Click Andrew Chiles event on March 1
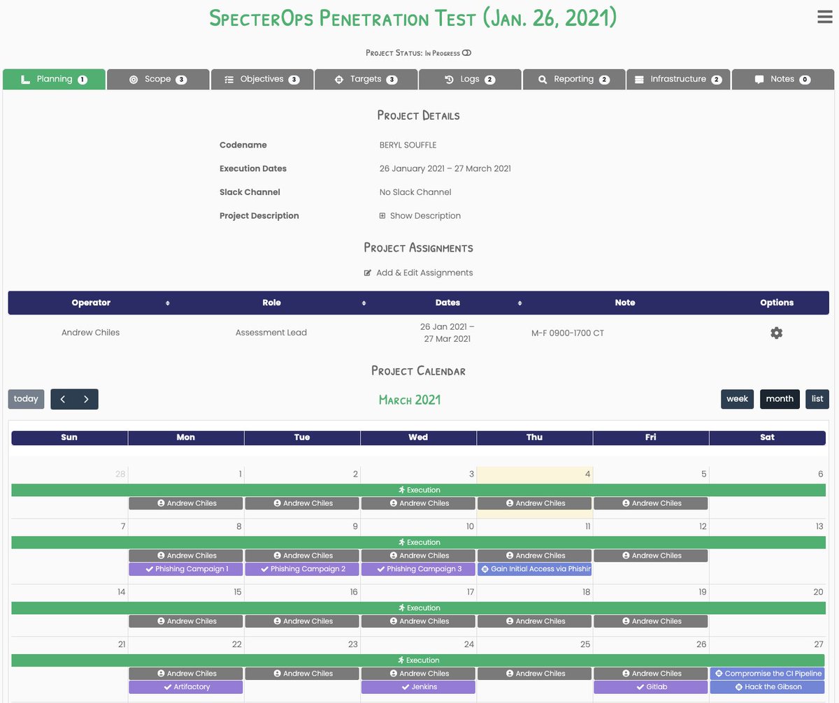 186,503
